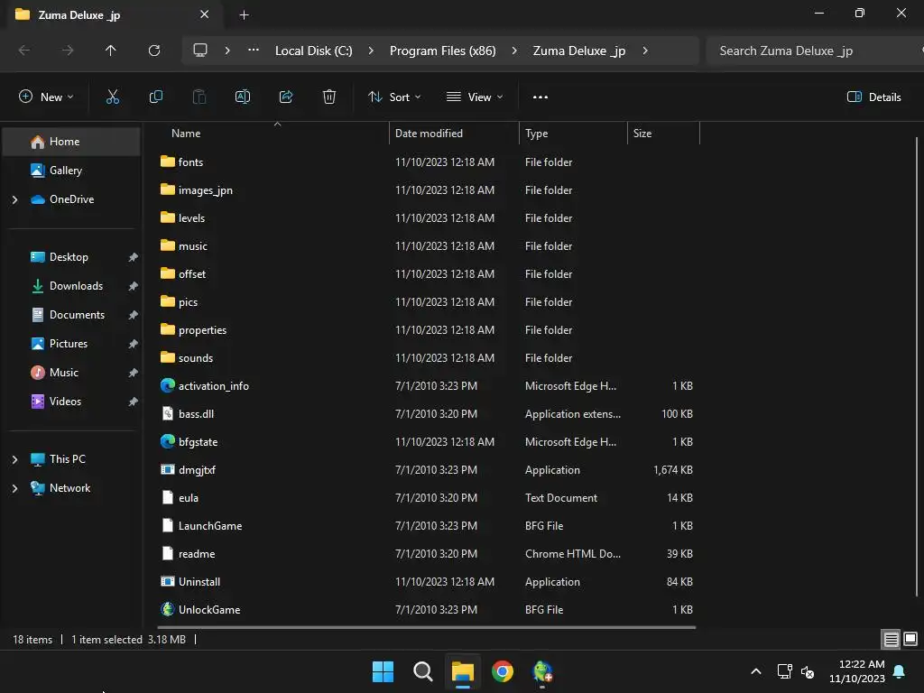Click the muted volume tray icon
924x693 pixels.
click(x=808, y=671)
